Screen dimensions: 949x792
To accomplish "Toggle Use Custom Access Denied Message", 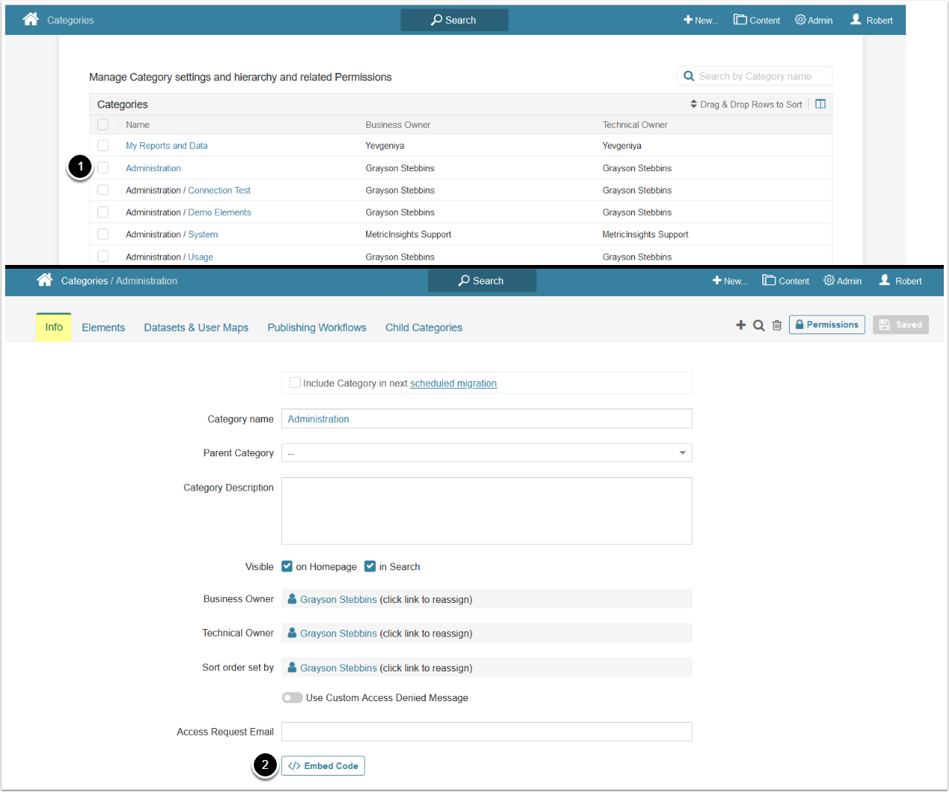I will pyautogui.click(x=293, y=697).
